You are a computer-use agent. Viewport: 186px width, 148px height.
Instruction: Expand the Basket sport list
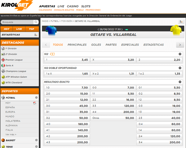(36, 140)
